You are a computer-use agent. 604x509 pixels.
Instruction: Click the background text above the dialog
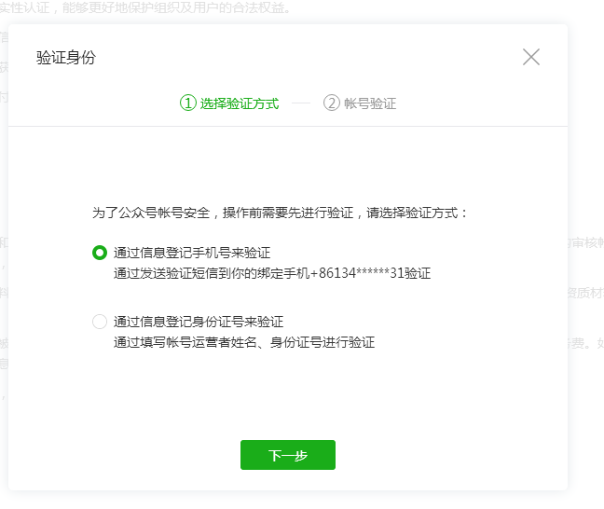[x=149, y=8]
